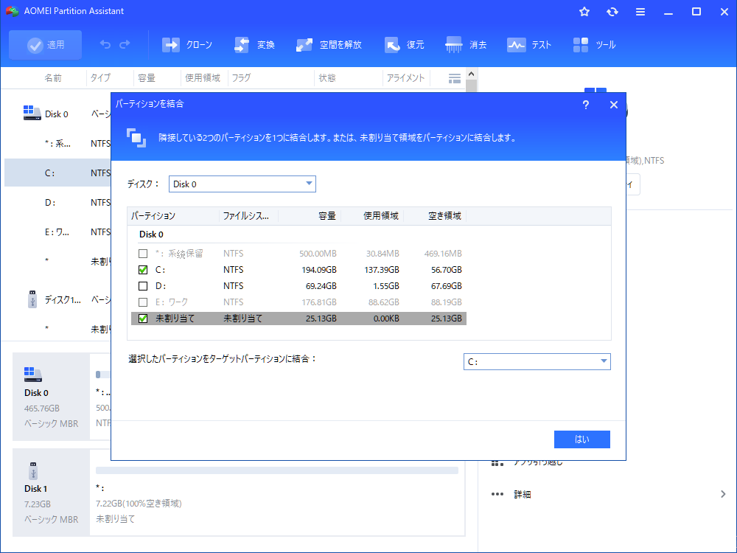Click the column view settings icon
The image size is (737, 553).
pyautogui.click(x=455, y=79)
